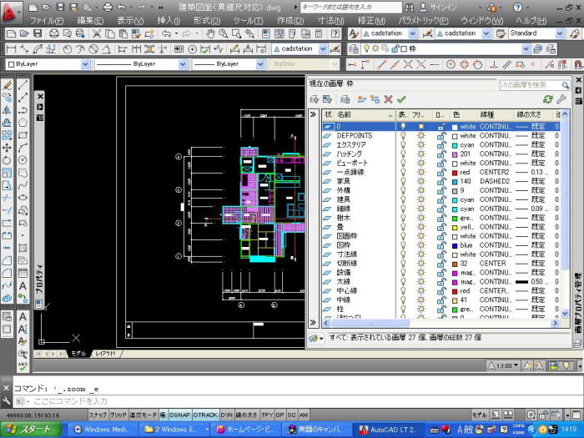The image size is (584, 438).
Task: Click red color swatch of 一点鎖線 layer
Action: (455, 173)
